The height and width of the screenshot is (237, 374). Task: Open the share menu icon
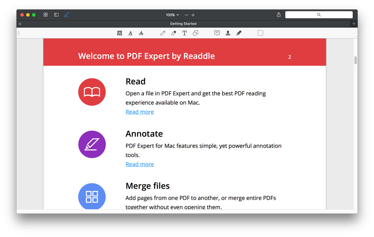click(279, 15)
